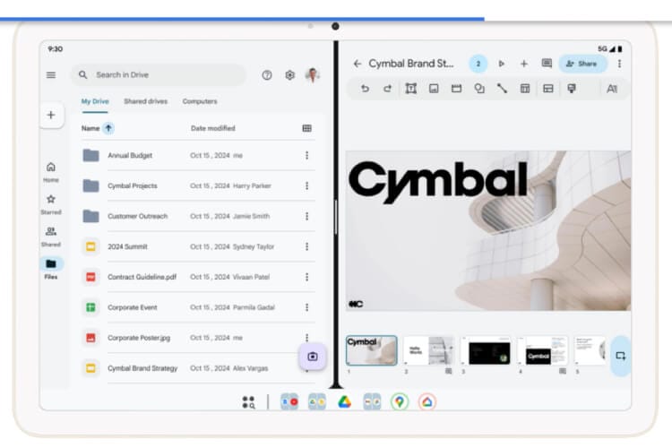672x448 pixels.
Task: Open Google Home from the taskbar
Action: point(426,402)
